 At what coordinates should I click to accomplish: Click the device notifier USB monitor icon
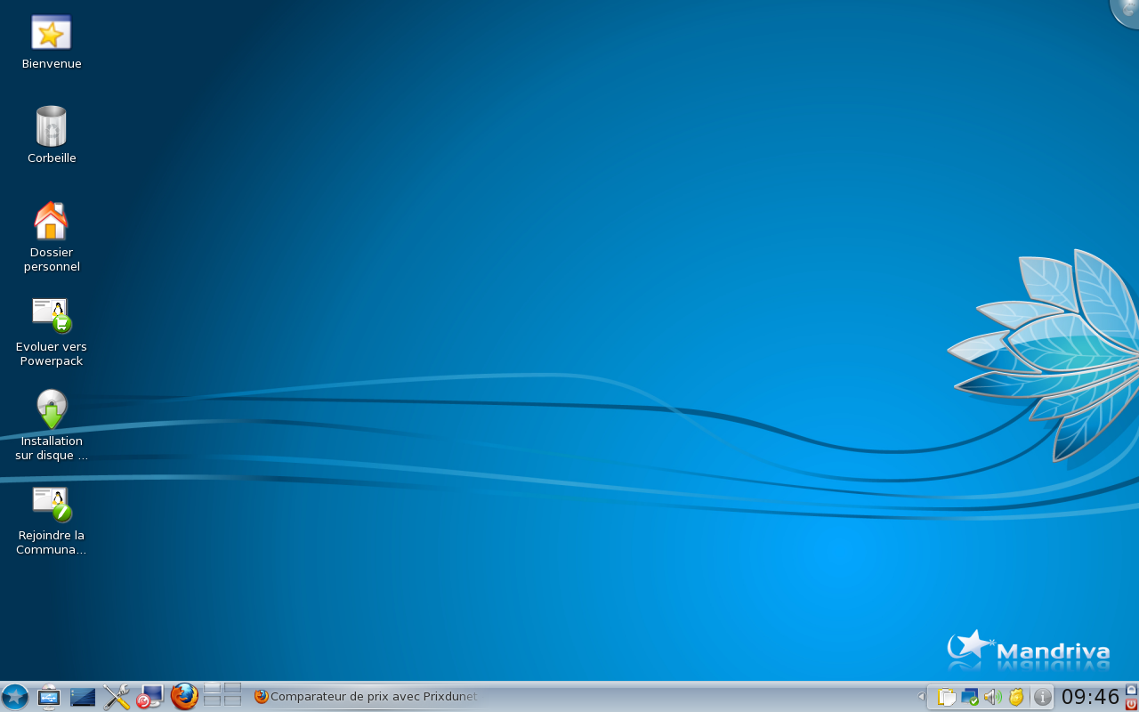[49, 697]
